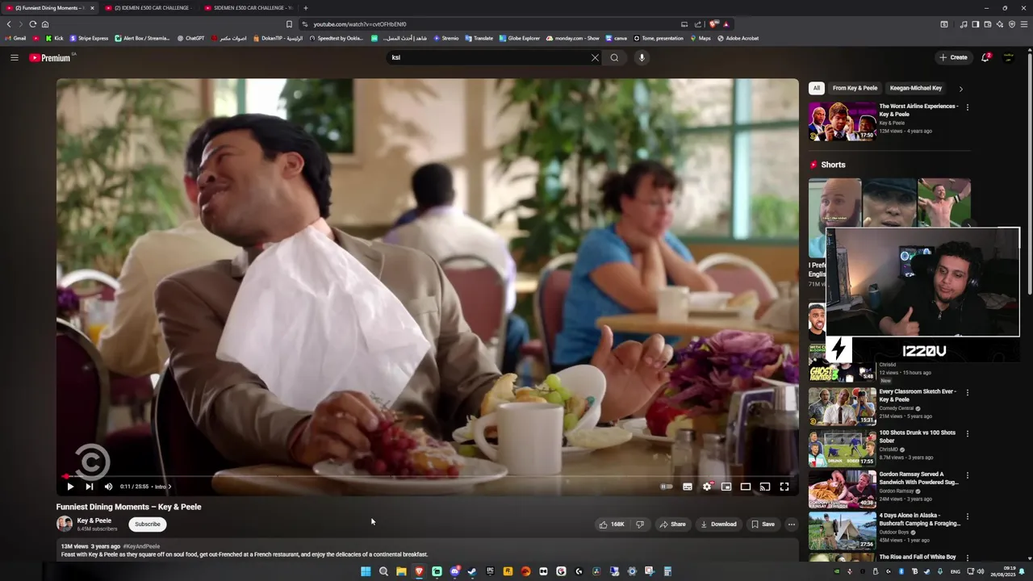This screenshot has height=581, width=1033.
Task: Open the player settings gear
Action: click(707, 487)
